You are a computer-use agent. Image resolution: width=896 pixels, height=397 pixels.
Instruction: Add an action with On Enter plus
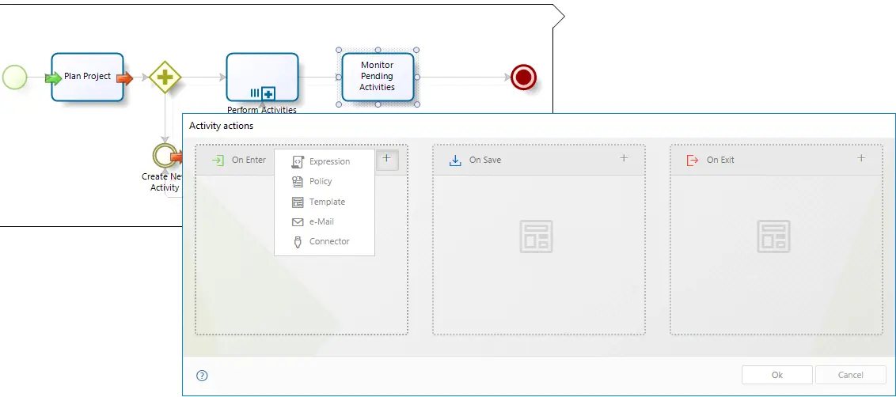pos(387,159)
